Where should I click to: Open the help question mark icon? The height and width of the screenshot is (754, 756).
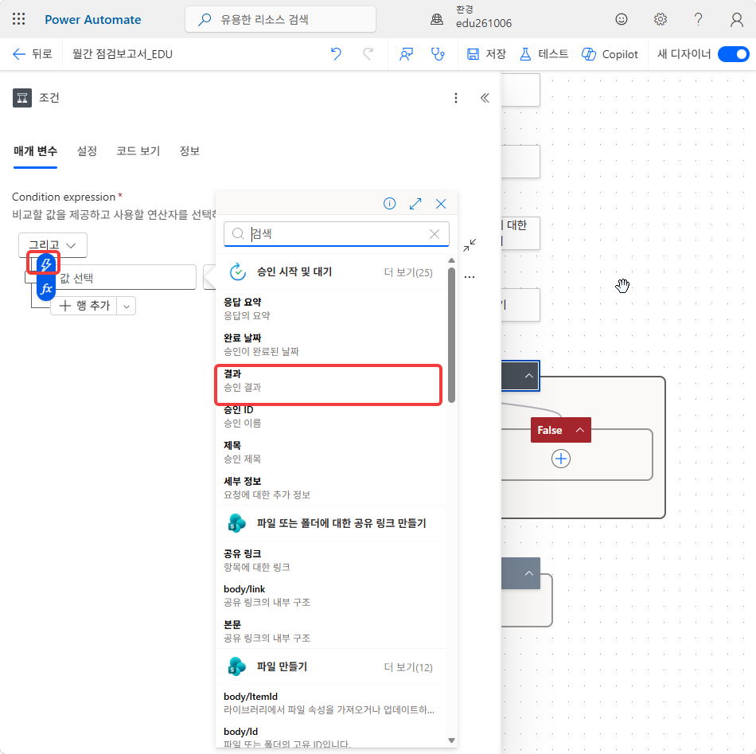pyautogui.click(x=698, y=19)
